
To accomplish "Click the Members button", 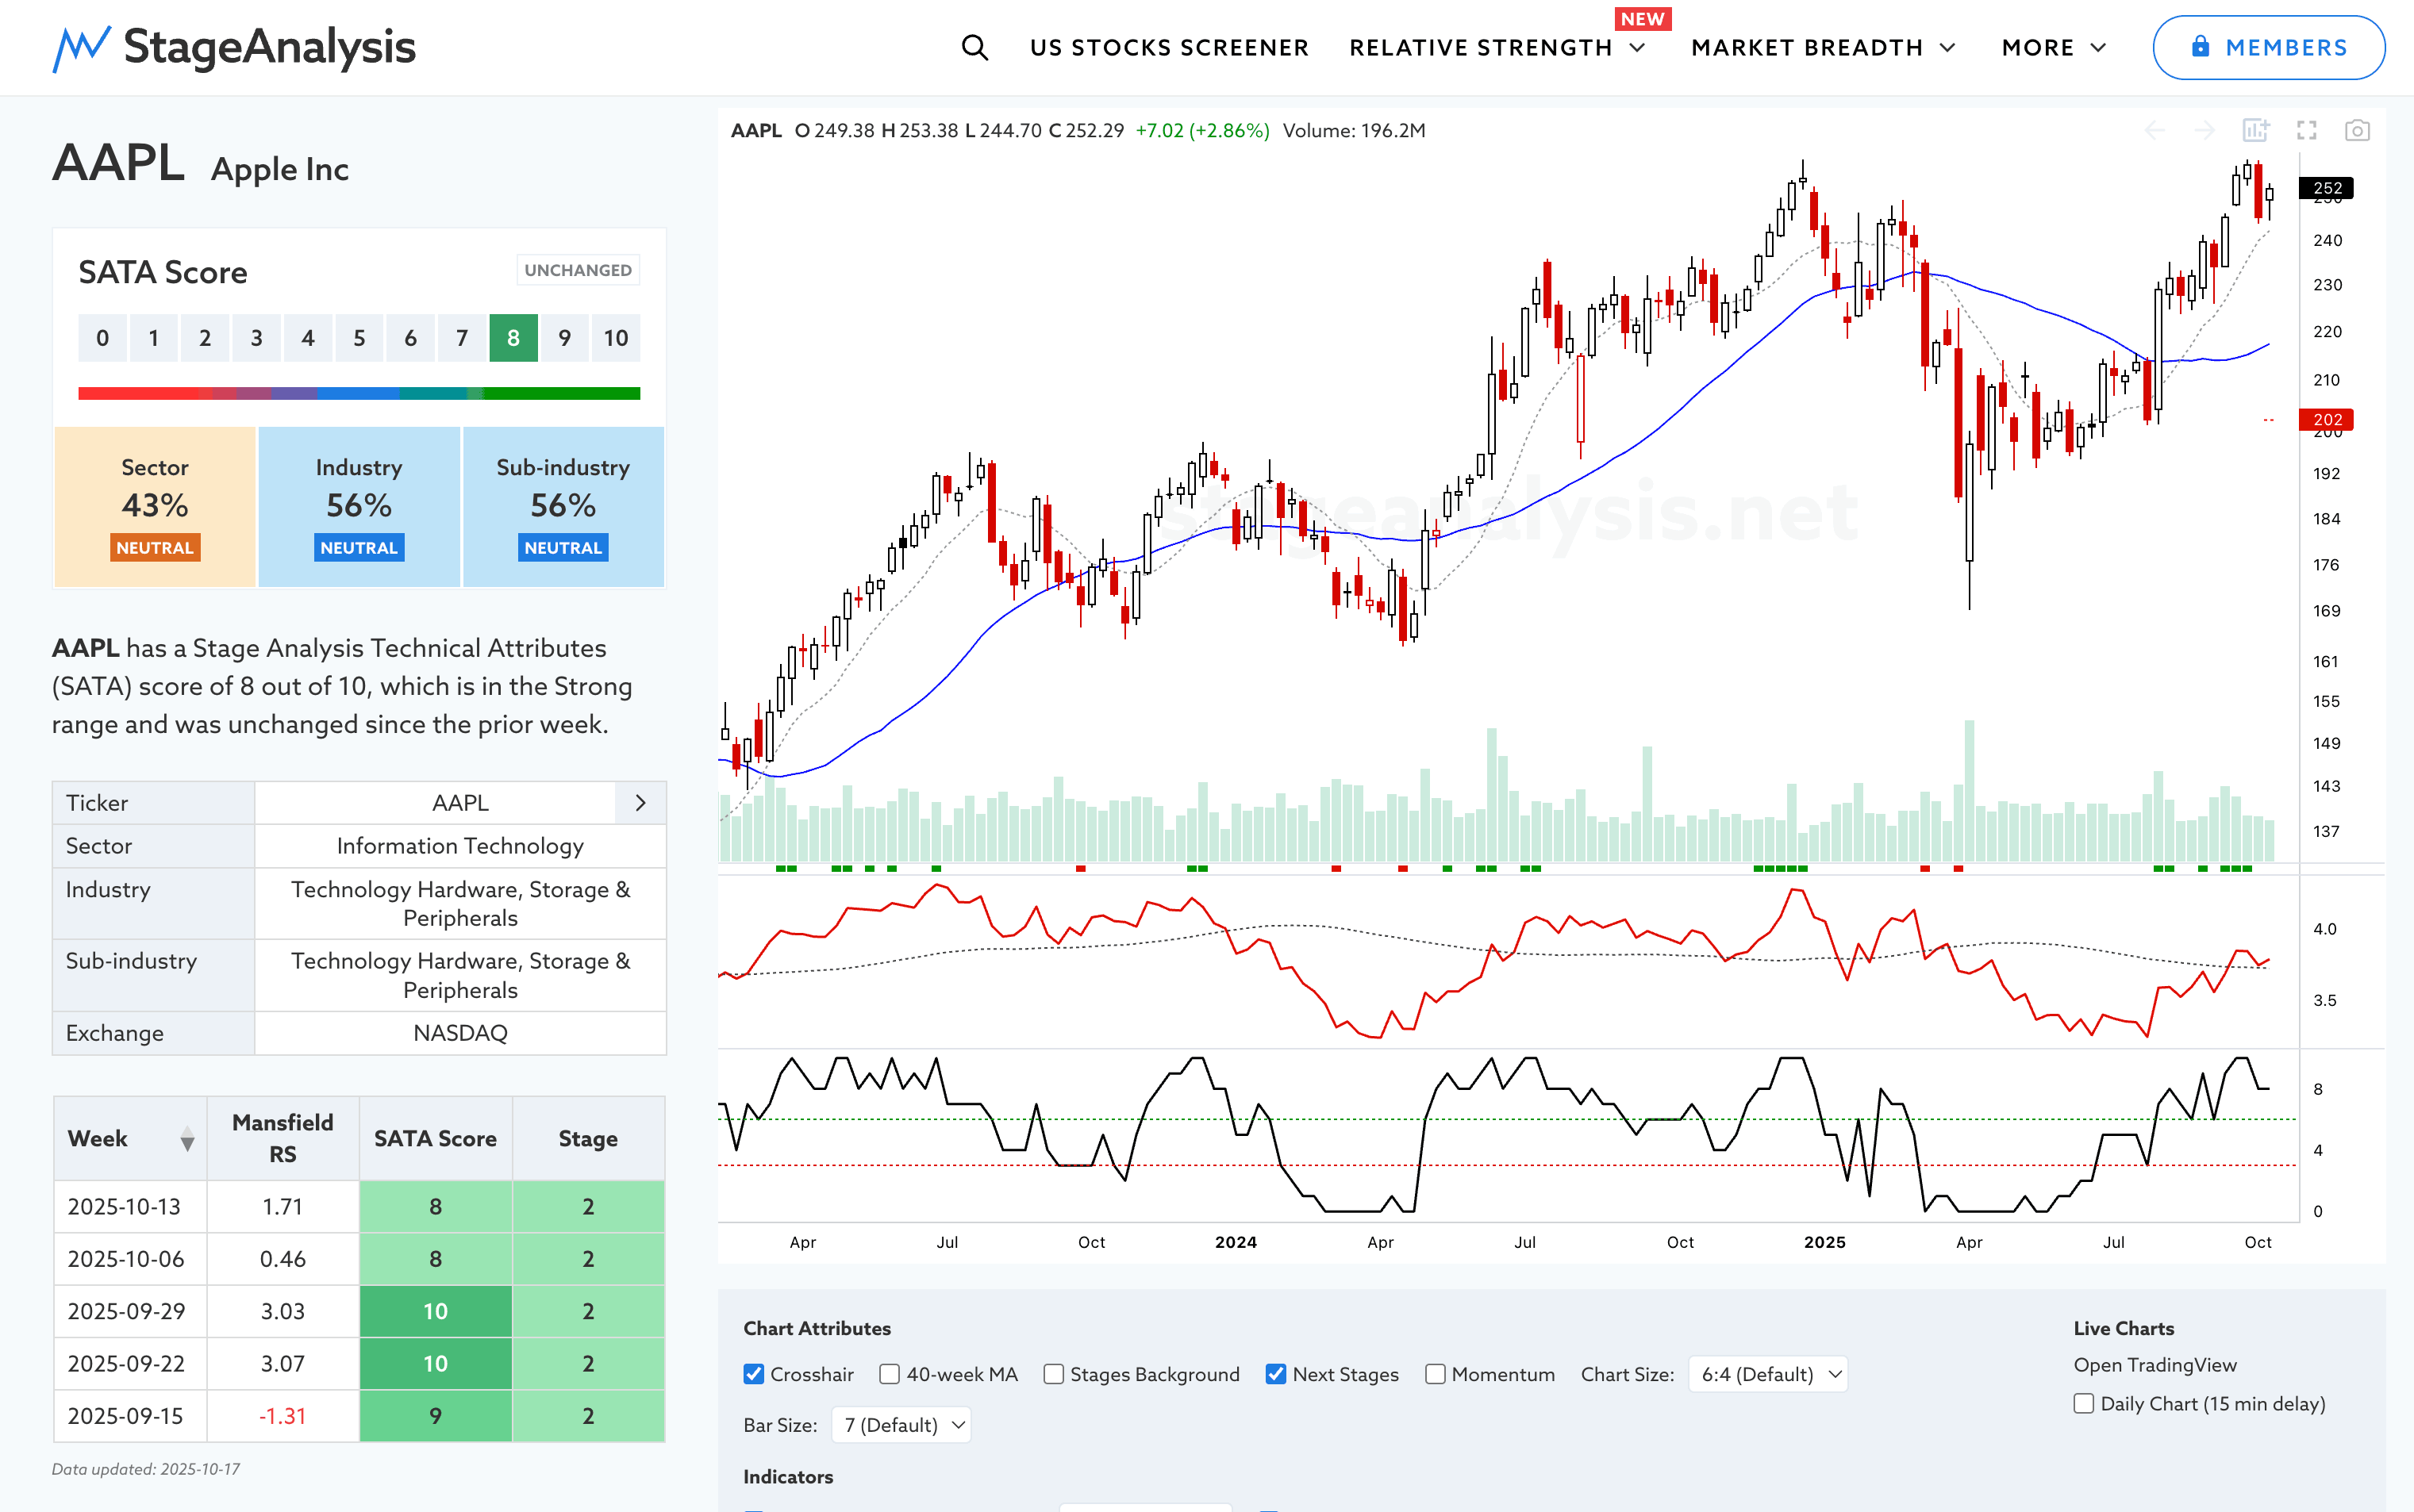I will [x=2268, y=47].
